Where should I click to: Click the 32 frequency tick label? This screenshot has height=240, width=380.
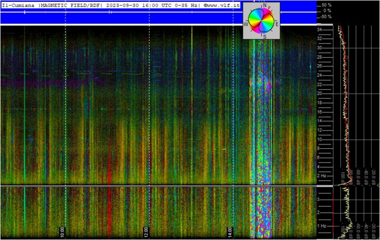click(x=320, y=39)
